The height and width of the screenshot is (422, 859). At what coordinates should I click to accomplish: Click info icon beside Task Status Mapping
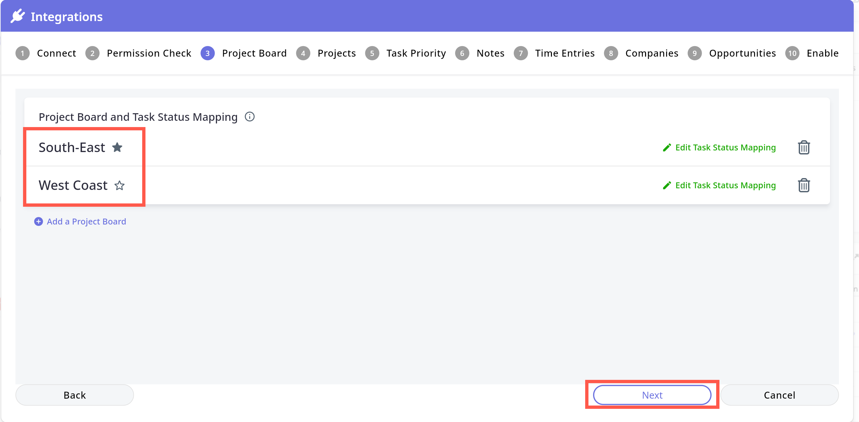pyautogui.click(x=249, y=117)
